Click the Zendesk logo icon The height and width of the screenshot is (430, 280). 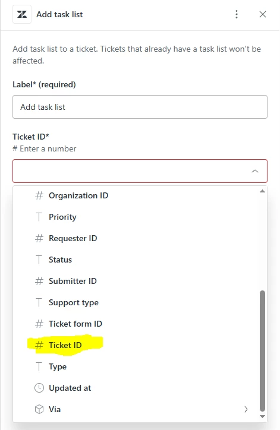pyautogui.click(x=22, y=14)
